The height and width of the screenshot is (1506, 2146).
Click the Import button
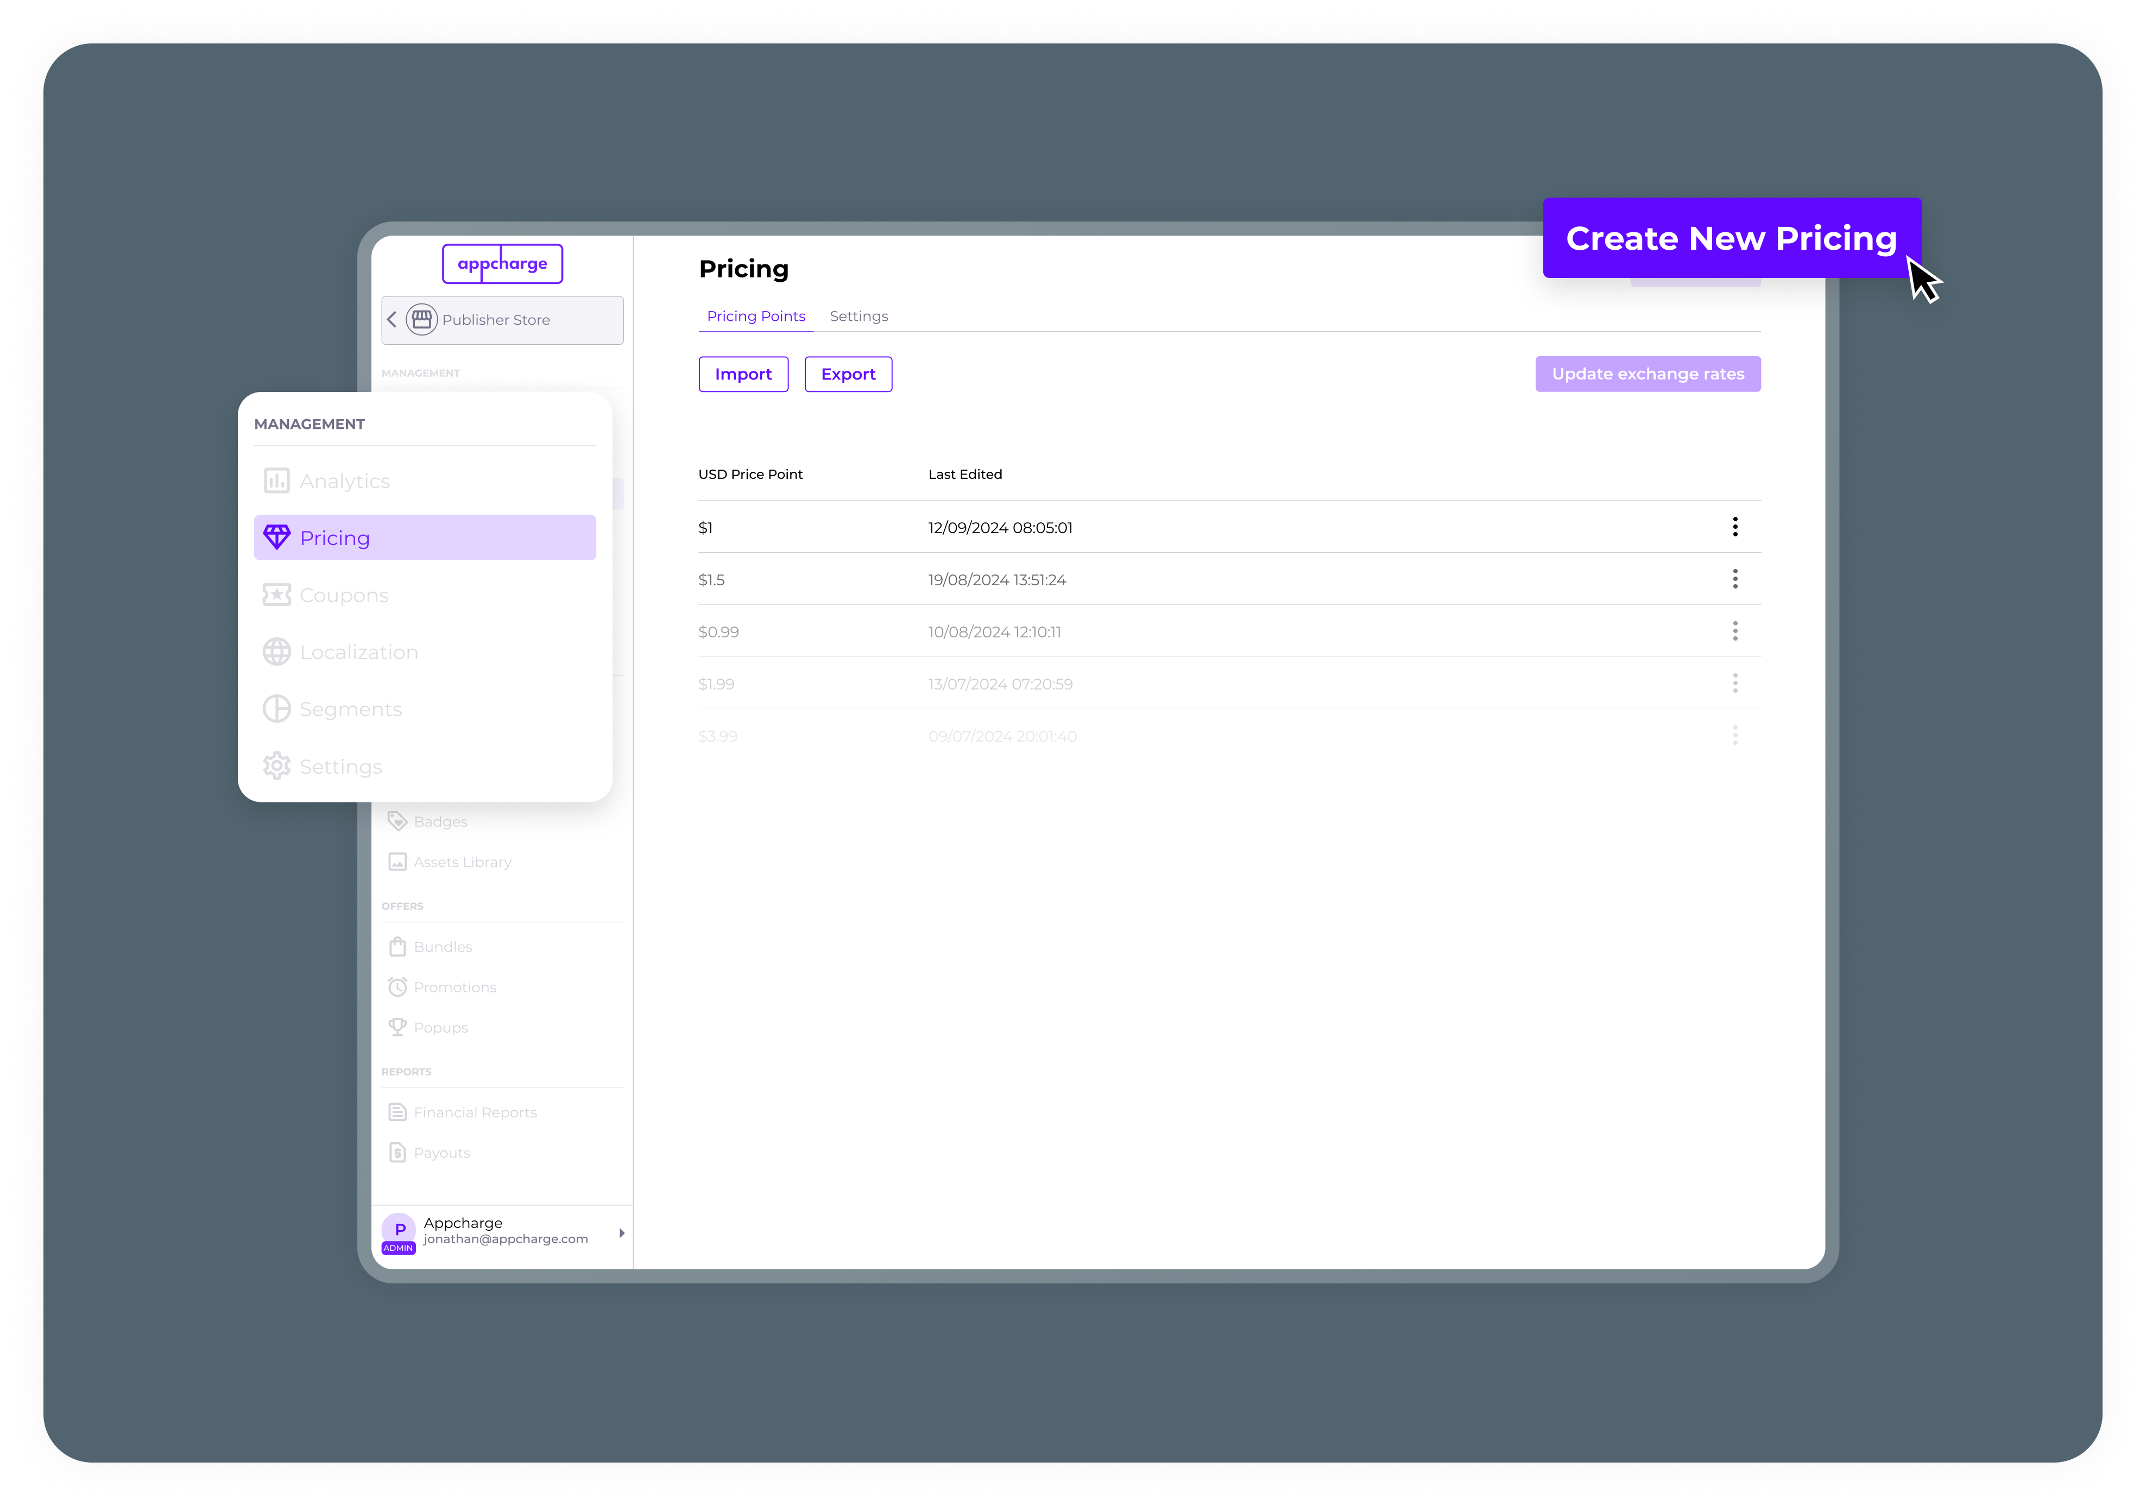743,374
